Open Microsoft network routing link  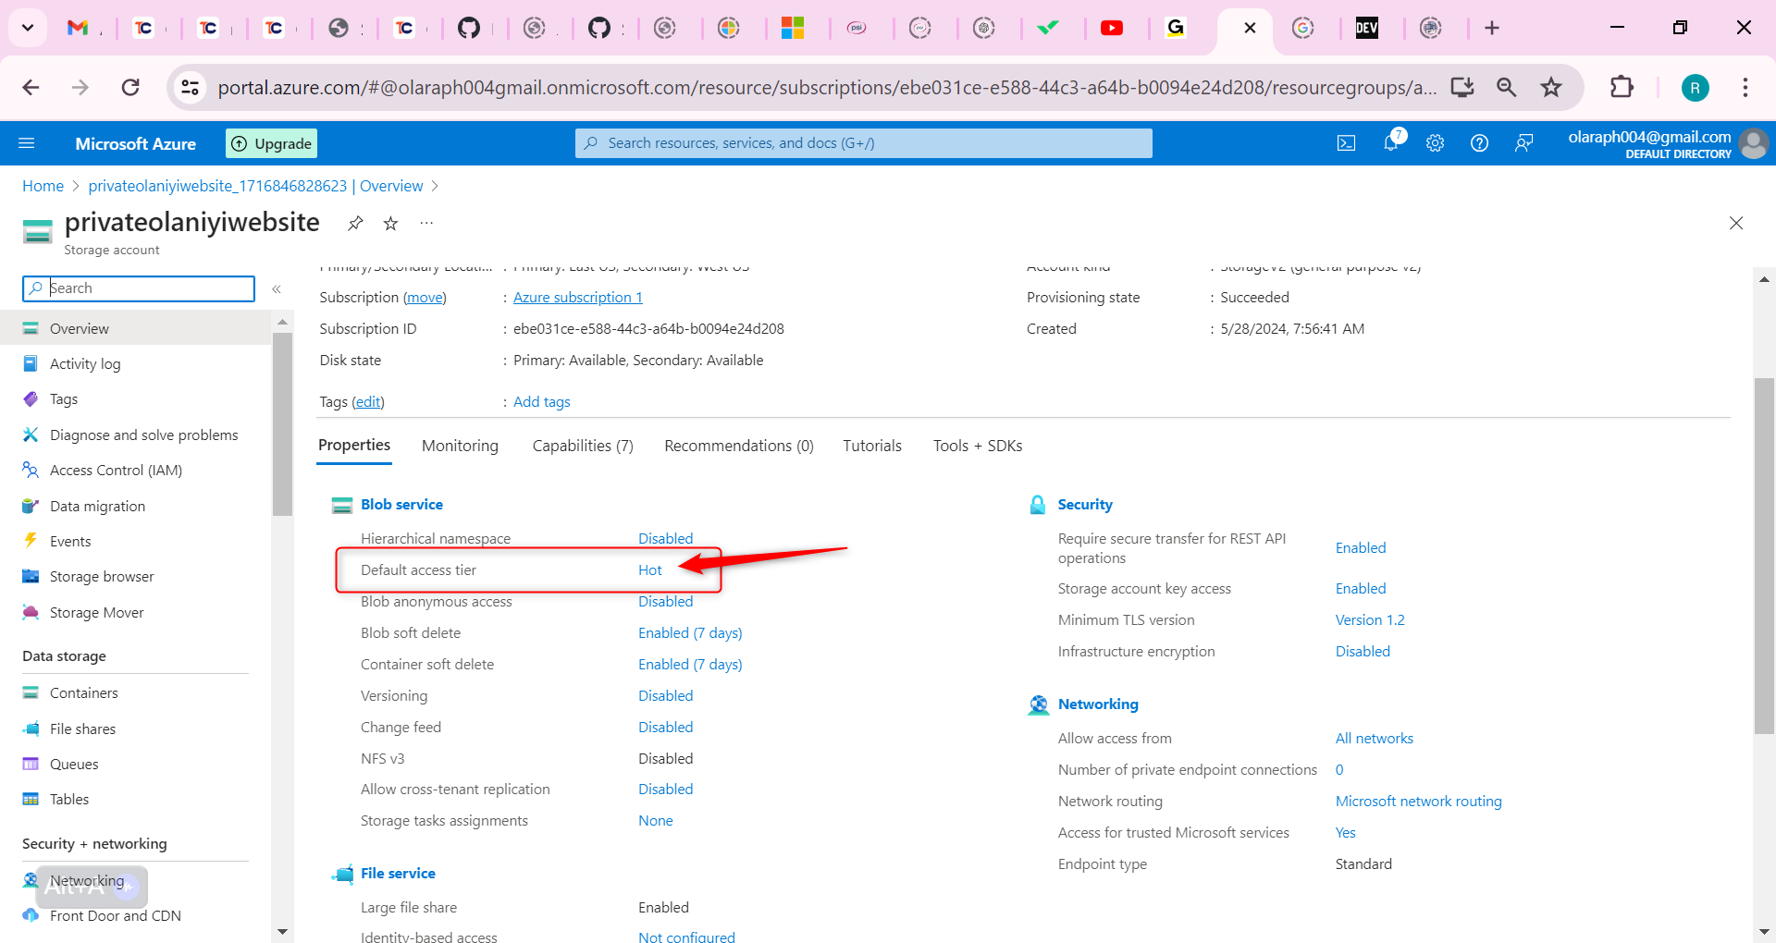[x=1418, y=801]
